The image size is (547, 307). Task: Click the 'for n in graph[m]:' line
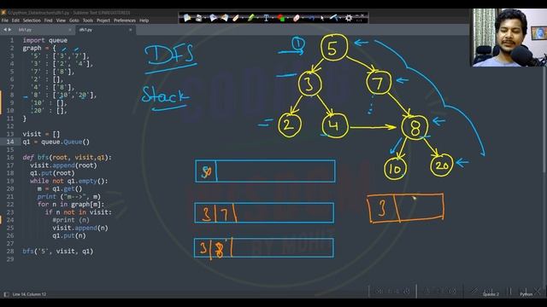tap(71, 205)
